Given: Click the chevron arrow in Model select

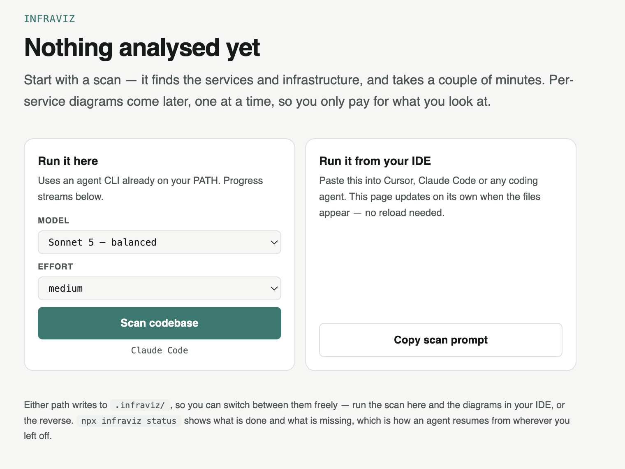Looking at the screenshot, I should (x=274, y=242).
